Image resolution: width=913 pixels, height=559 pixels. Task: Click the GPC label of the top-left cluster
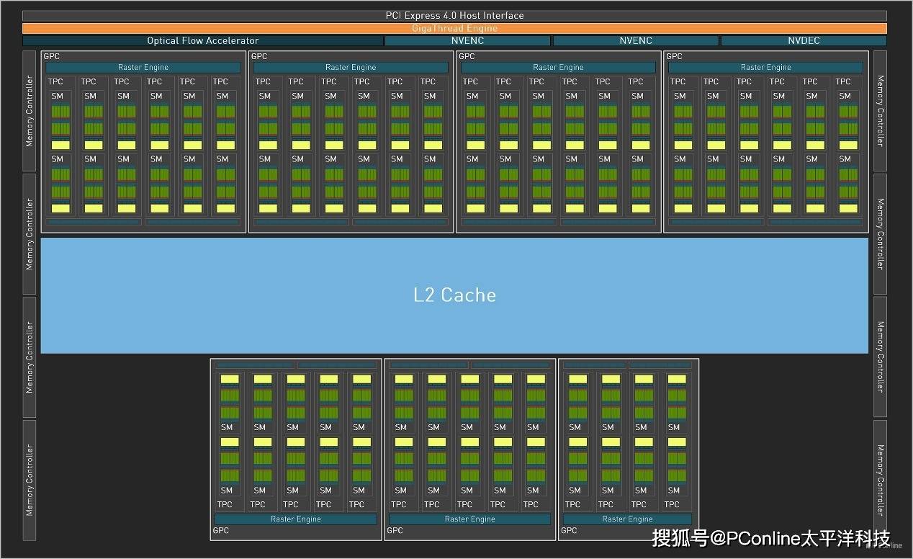(52, 56)
